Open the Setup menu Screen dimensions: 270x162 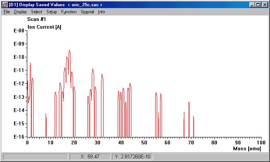pos(52,11)
